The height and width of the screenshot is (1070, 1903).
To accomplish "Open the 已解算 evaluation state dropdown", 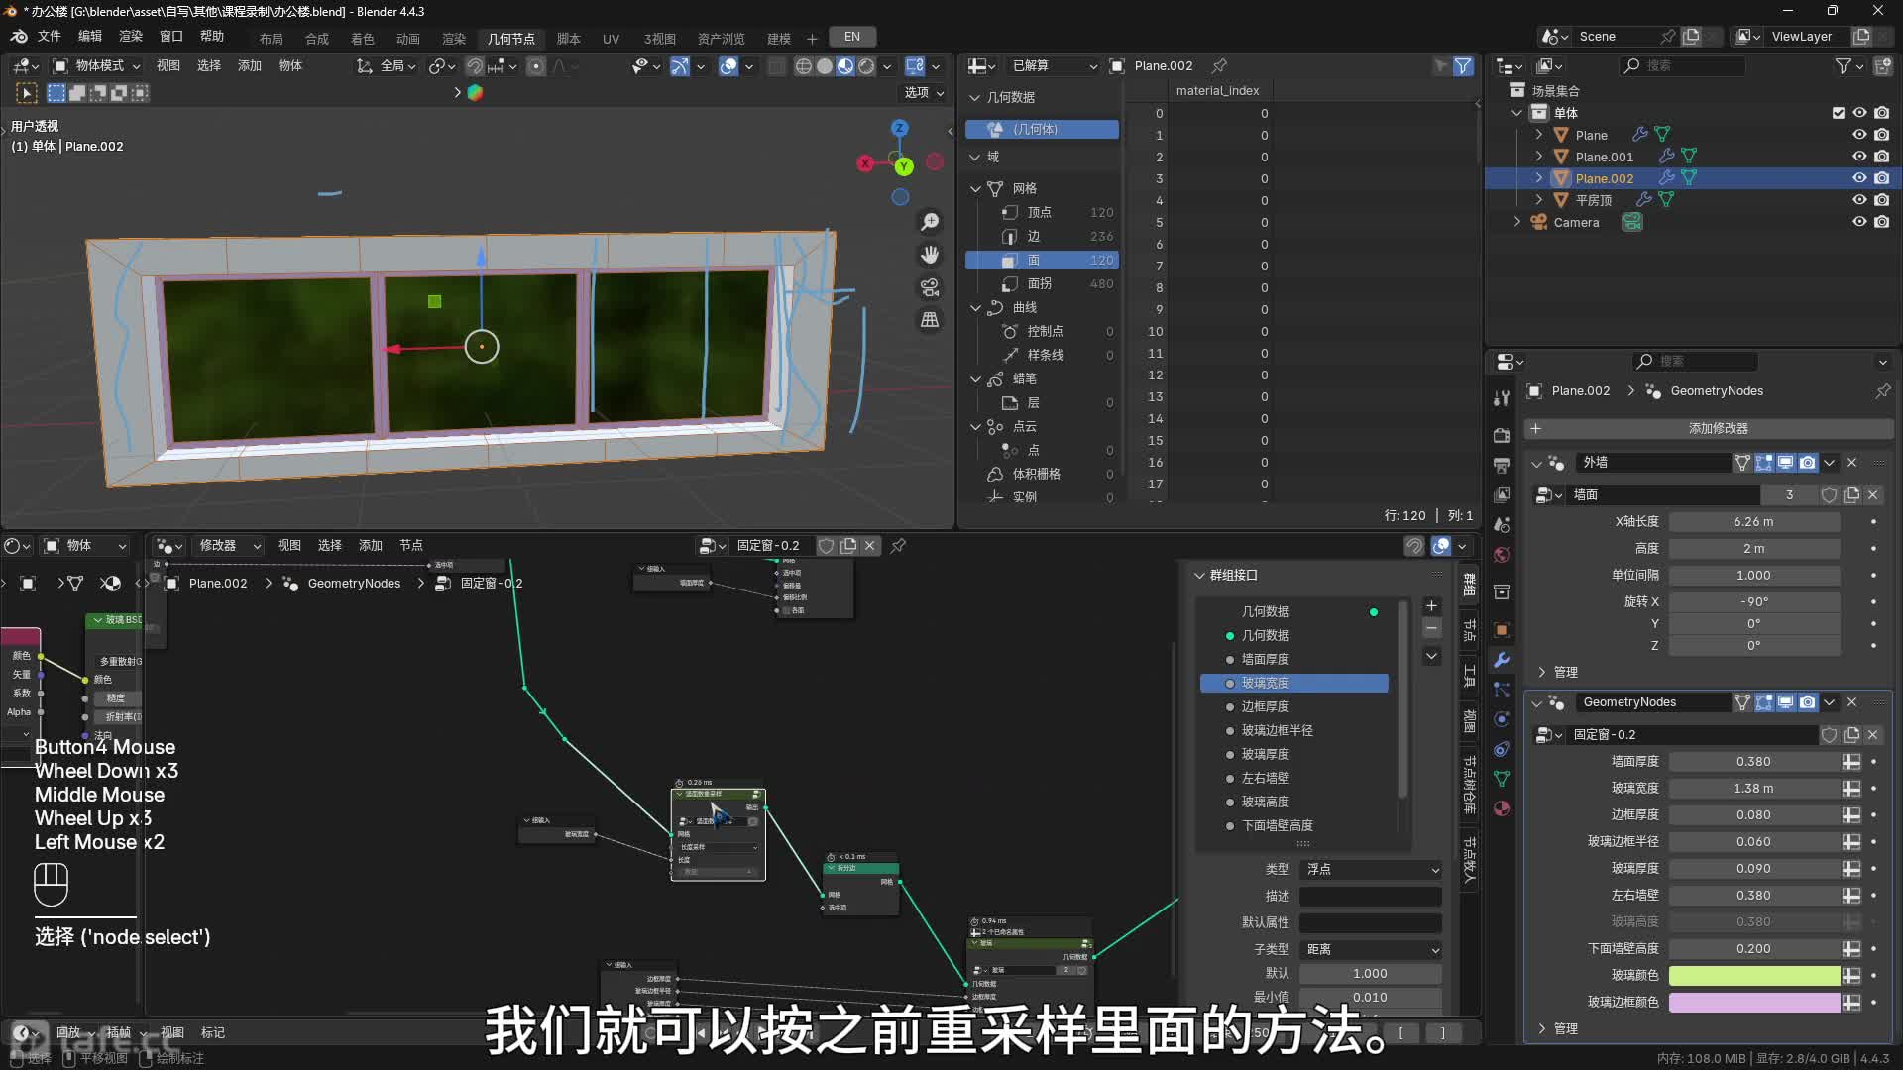I will tap(1052, 66).
